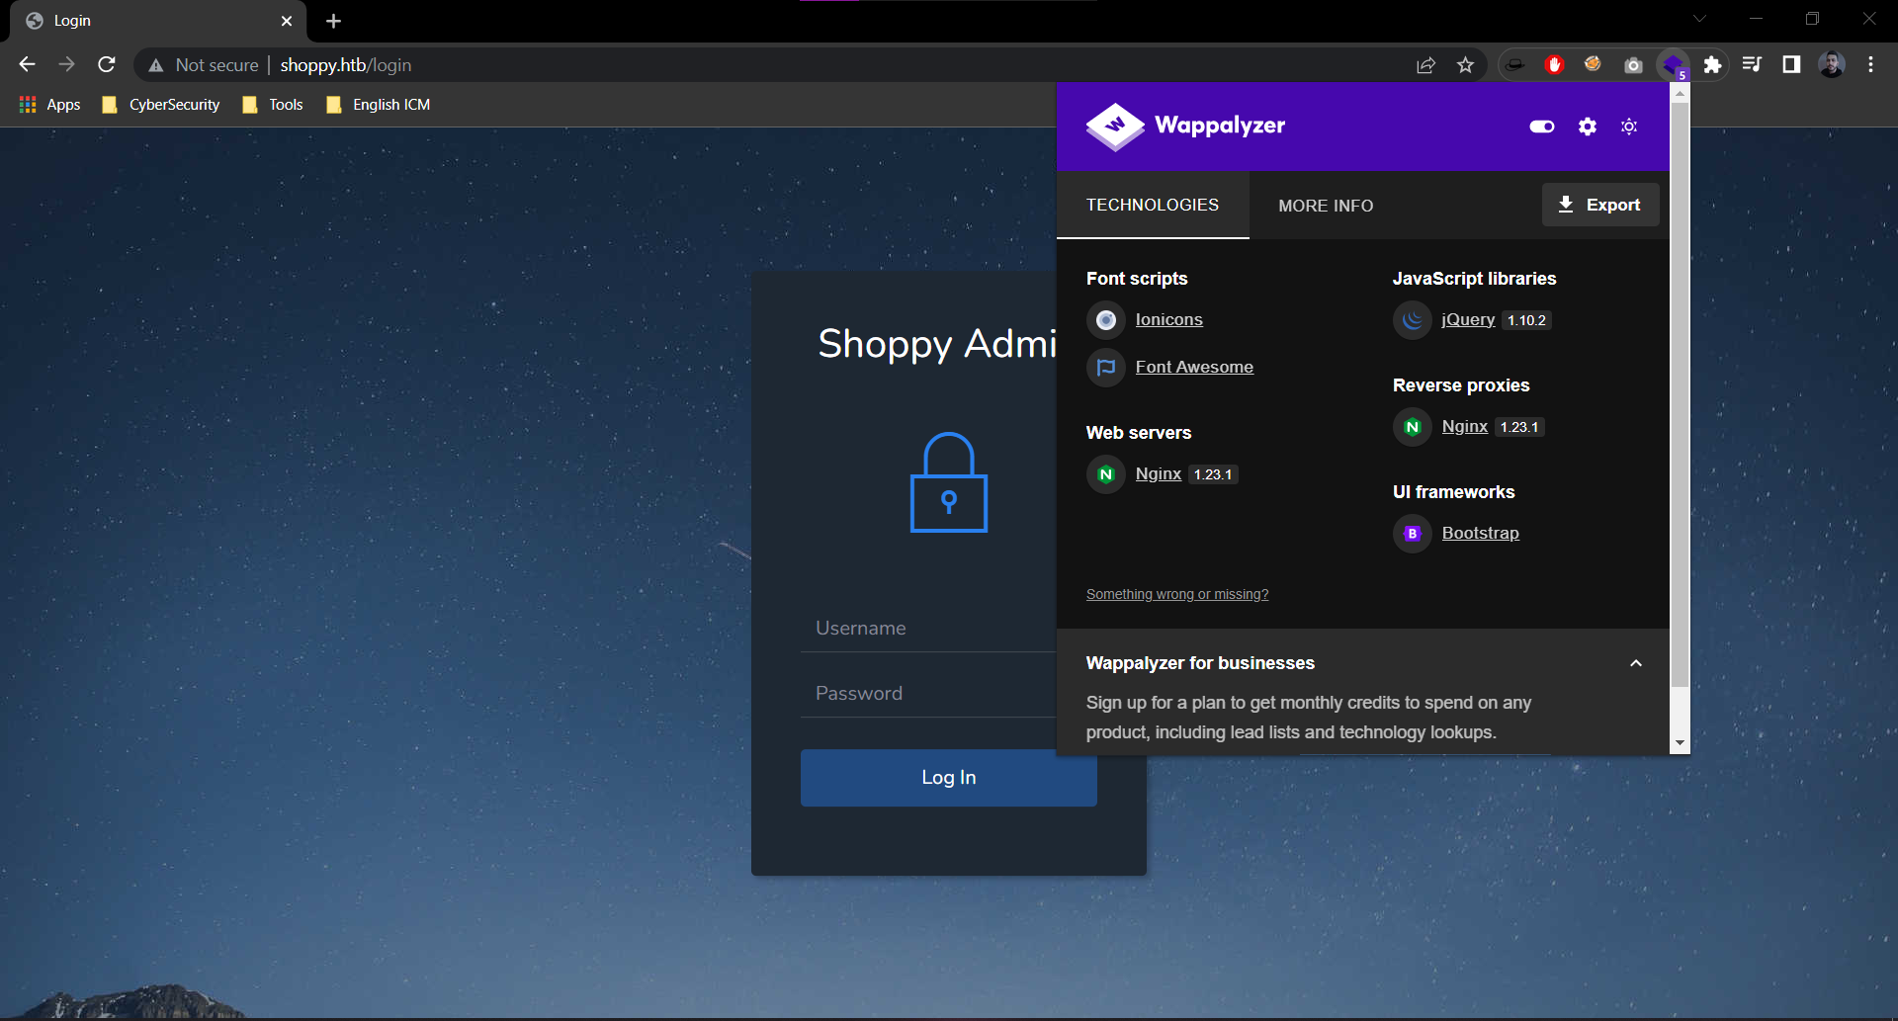The width and height of the screenshot is (1898, 1021).
Task: Click the Not secure site info indicator
Action: pos(204,65)
